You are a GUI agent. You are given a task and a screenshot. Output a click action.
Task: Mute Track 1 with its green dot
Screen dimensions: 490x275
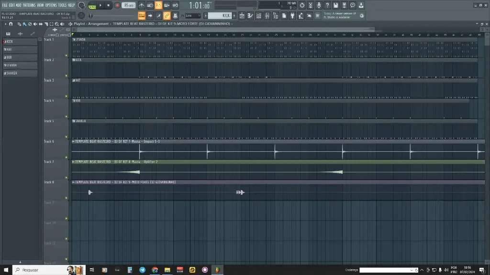coord(66,55)
